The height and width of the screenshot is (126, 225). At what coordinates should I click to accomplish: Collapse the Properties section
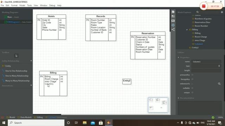point(178,57)
